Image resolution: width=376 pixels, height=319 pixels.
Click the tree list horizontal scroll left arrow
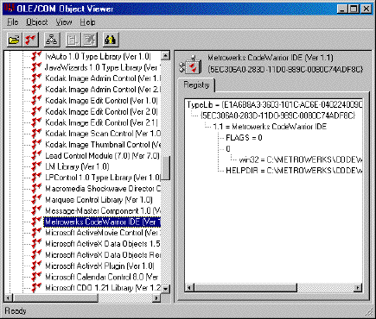point(9,298)
